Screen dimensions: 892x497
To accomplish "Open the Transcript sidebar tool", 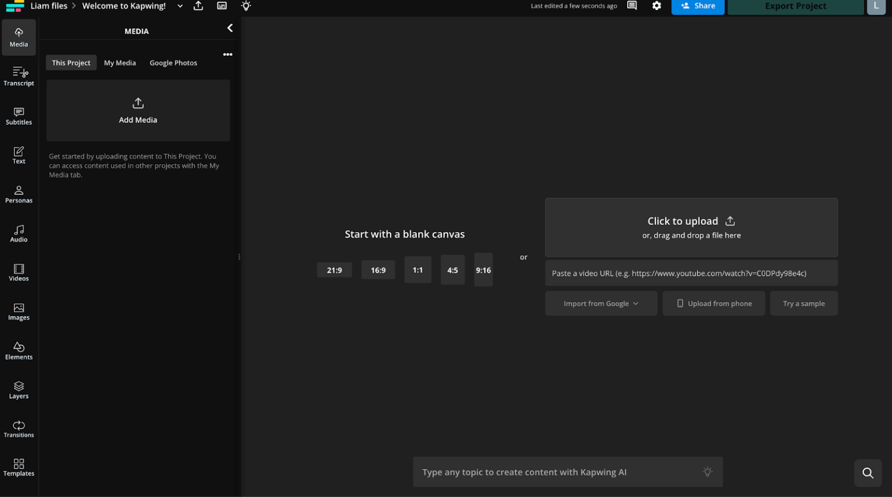I will click(x=19, y=77).
